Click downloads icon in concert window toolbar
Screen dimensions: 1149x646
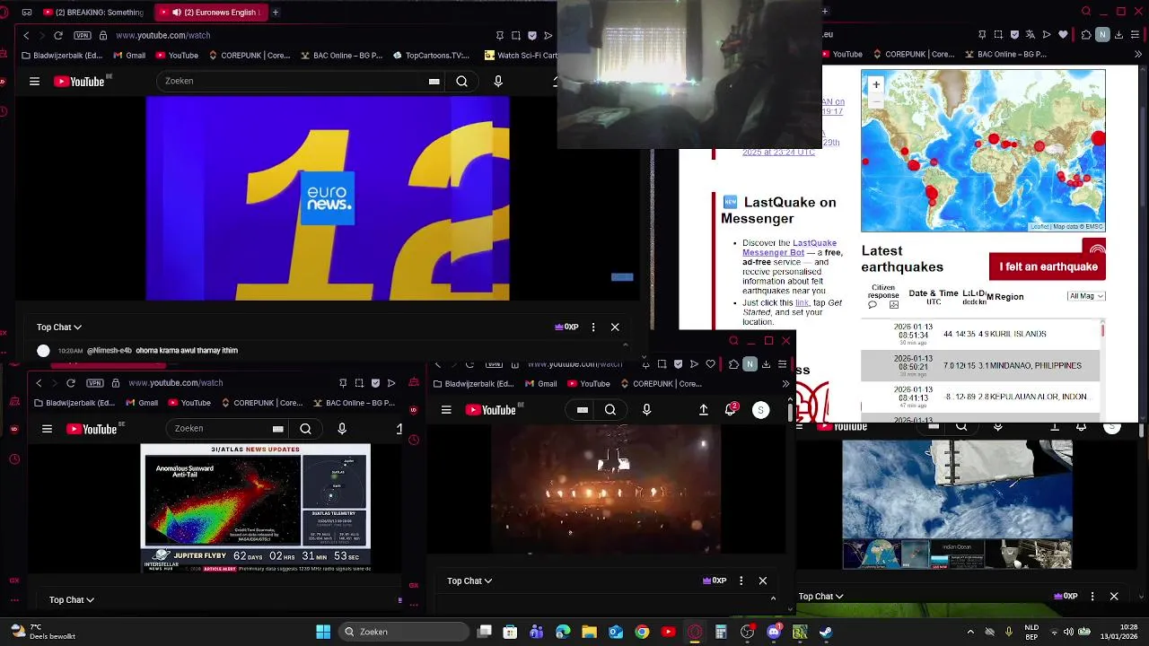(766, 364)
